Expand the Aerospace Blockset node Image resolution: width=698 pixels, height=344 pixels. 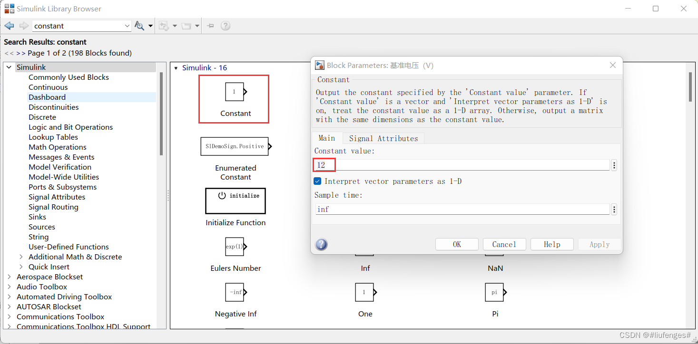click(9, 277)
